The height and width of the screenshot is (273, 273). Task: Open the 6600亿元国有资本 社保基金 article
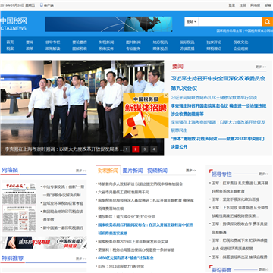click(126, 258)
